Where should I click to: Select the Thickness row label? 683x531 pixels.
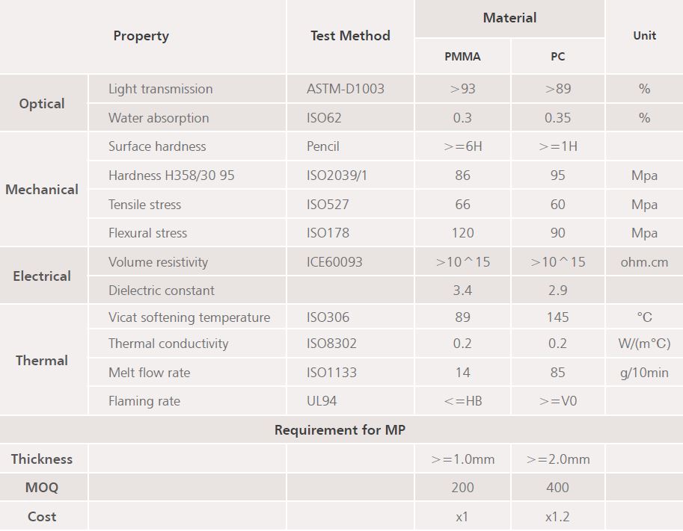[42, 459]
